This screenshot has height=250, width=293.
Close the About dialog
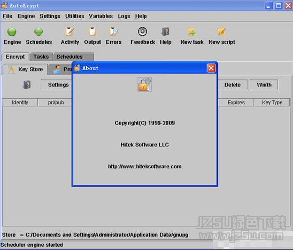click(211, 68)
